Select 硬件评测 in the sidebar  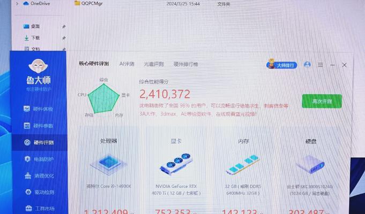(39, 142)
